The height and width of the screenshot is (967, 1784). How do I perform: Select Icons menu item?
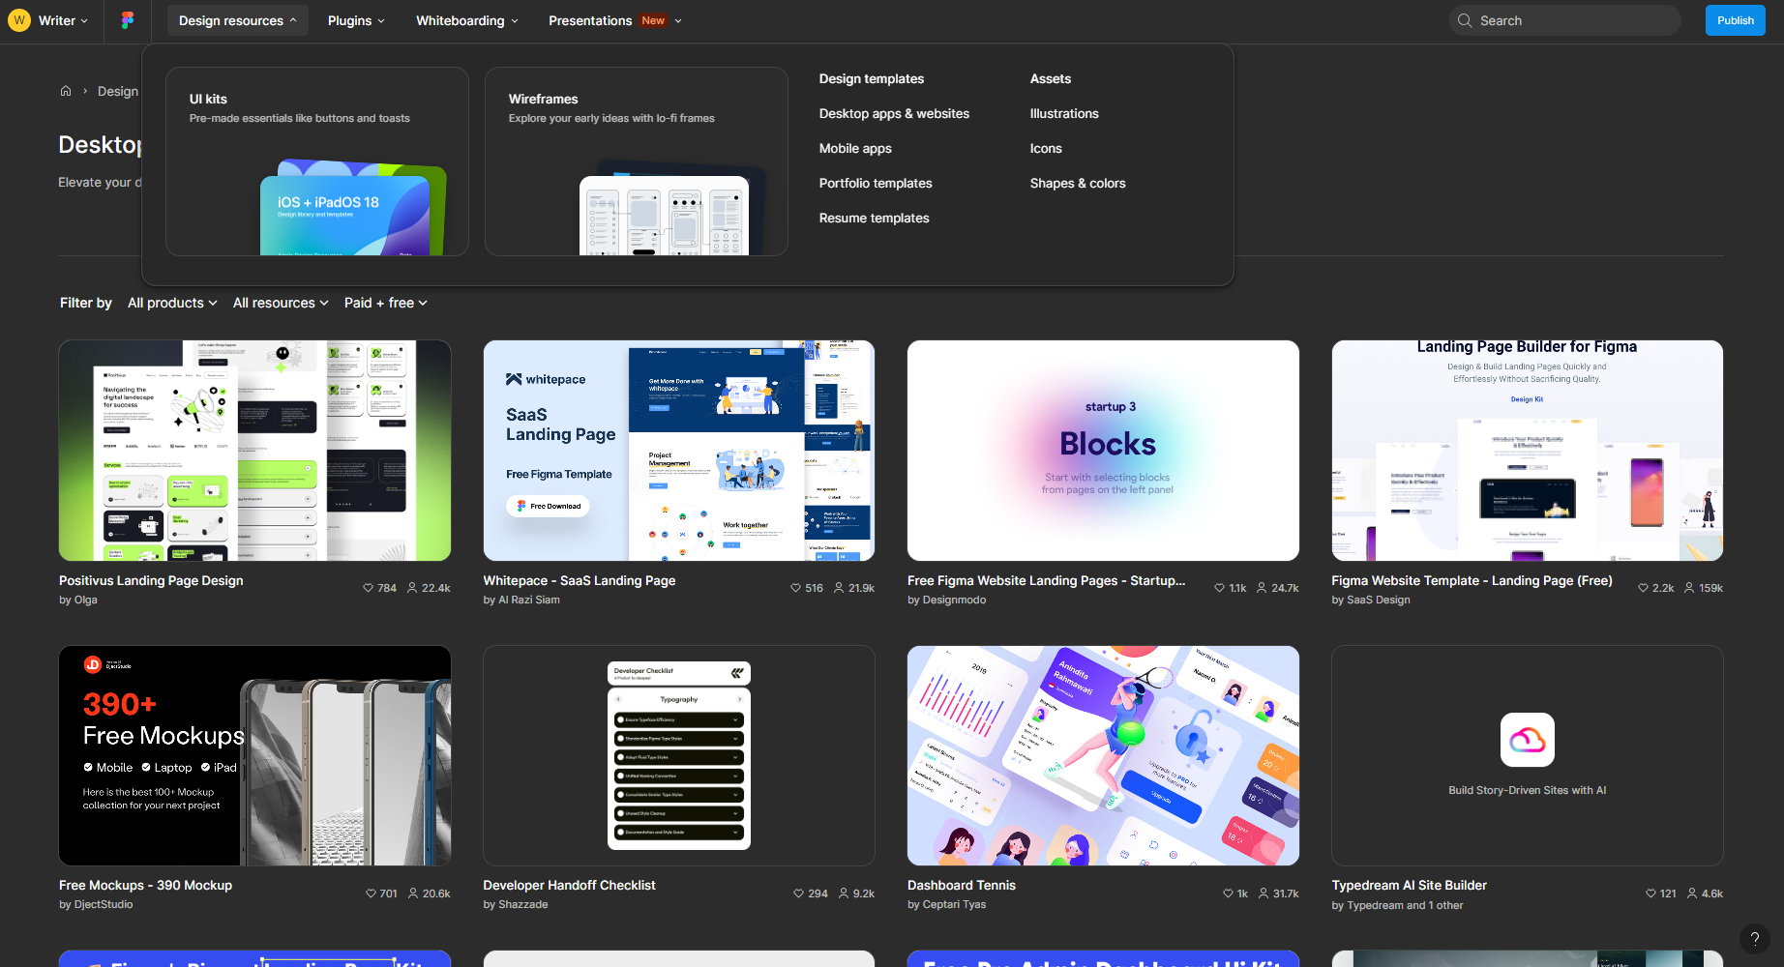coord(1046,148)
